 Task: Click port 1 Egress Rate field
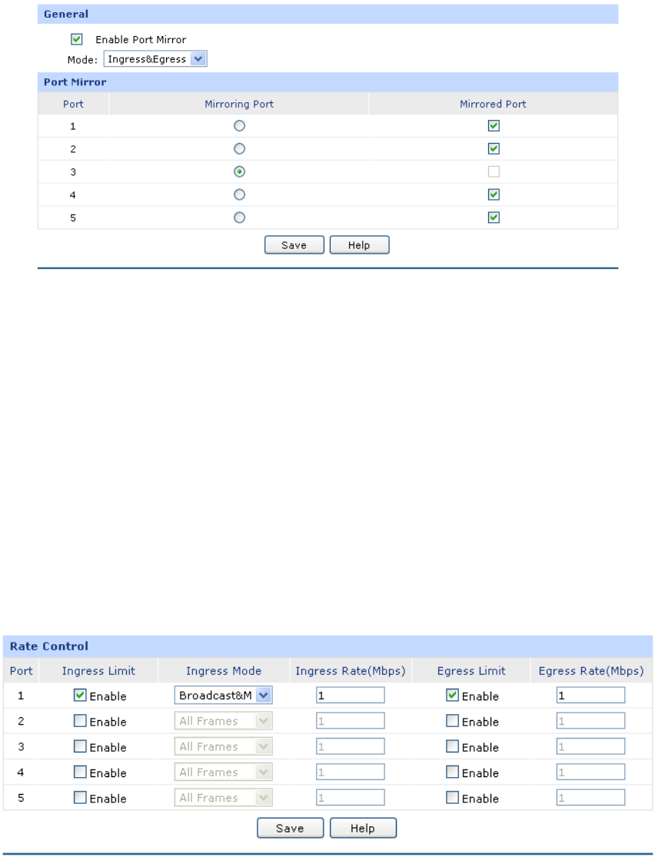click(x=591, y=696)
